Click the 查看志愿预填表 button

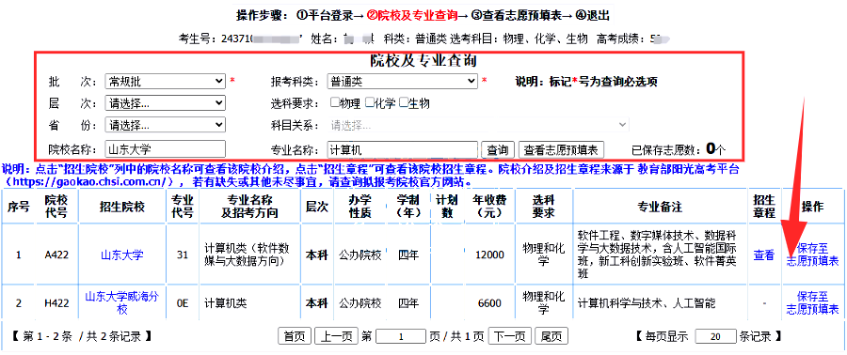tap(561, 149)
